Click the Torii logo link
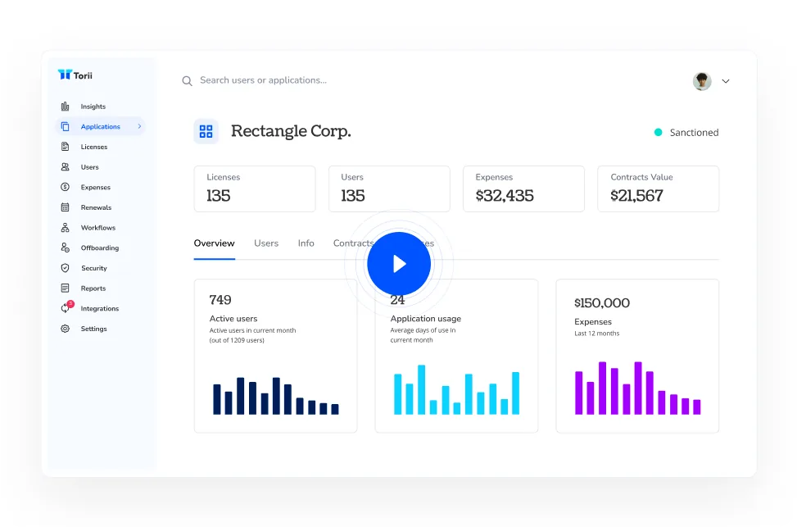 [x=75, y=75]
